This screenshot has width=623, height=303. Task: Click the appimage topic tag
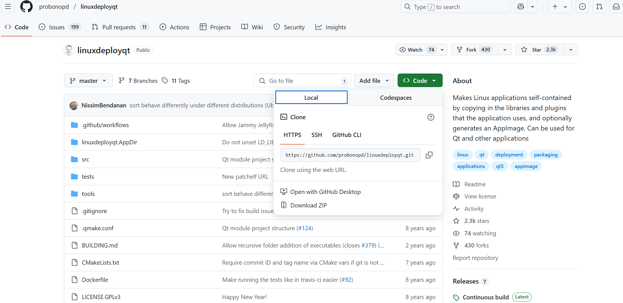[526, 166]
